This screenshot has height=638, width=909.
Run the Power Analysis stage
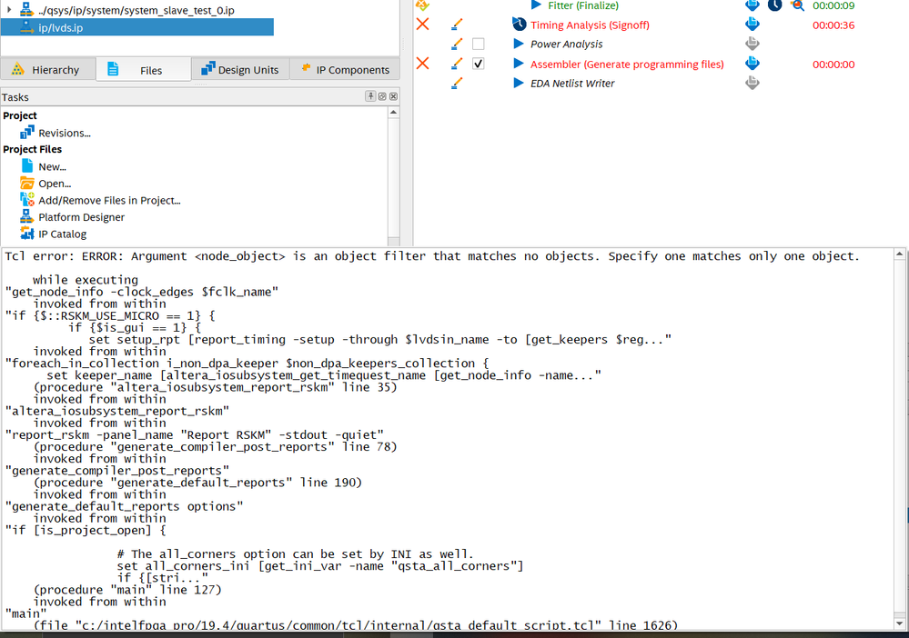pos(519,44)
